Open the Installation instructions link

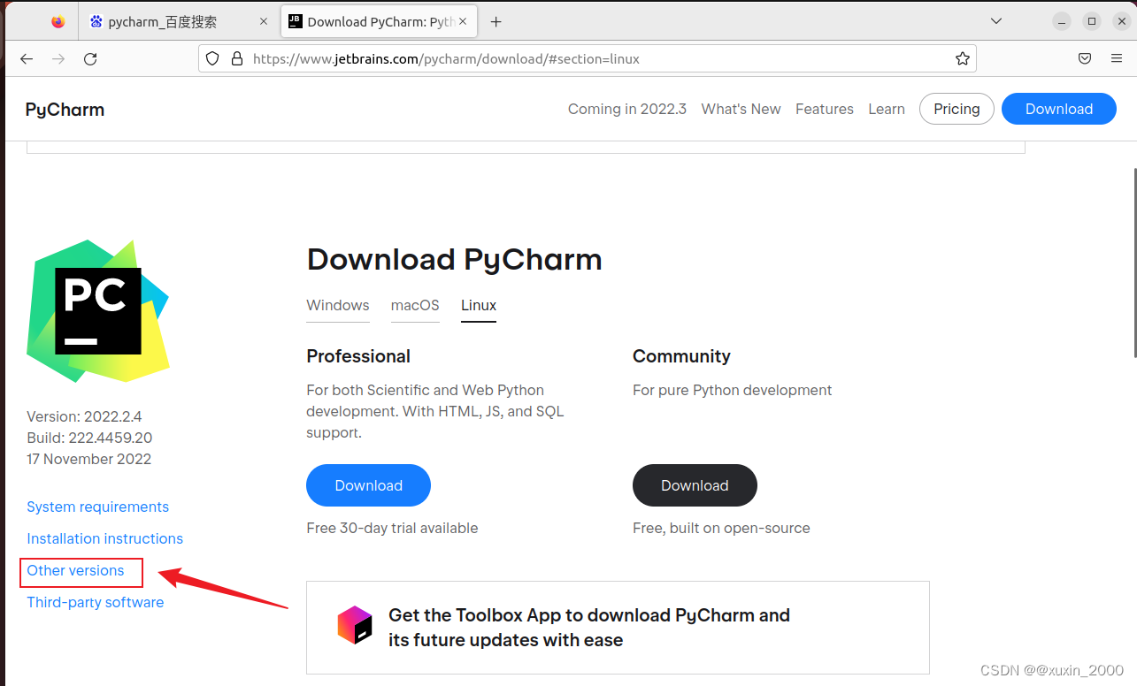tap(104, 538)
